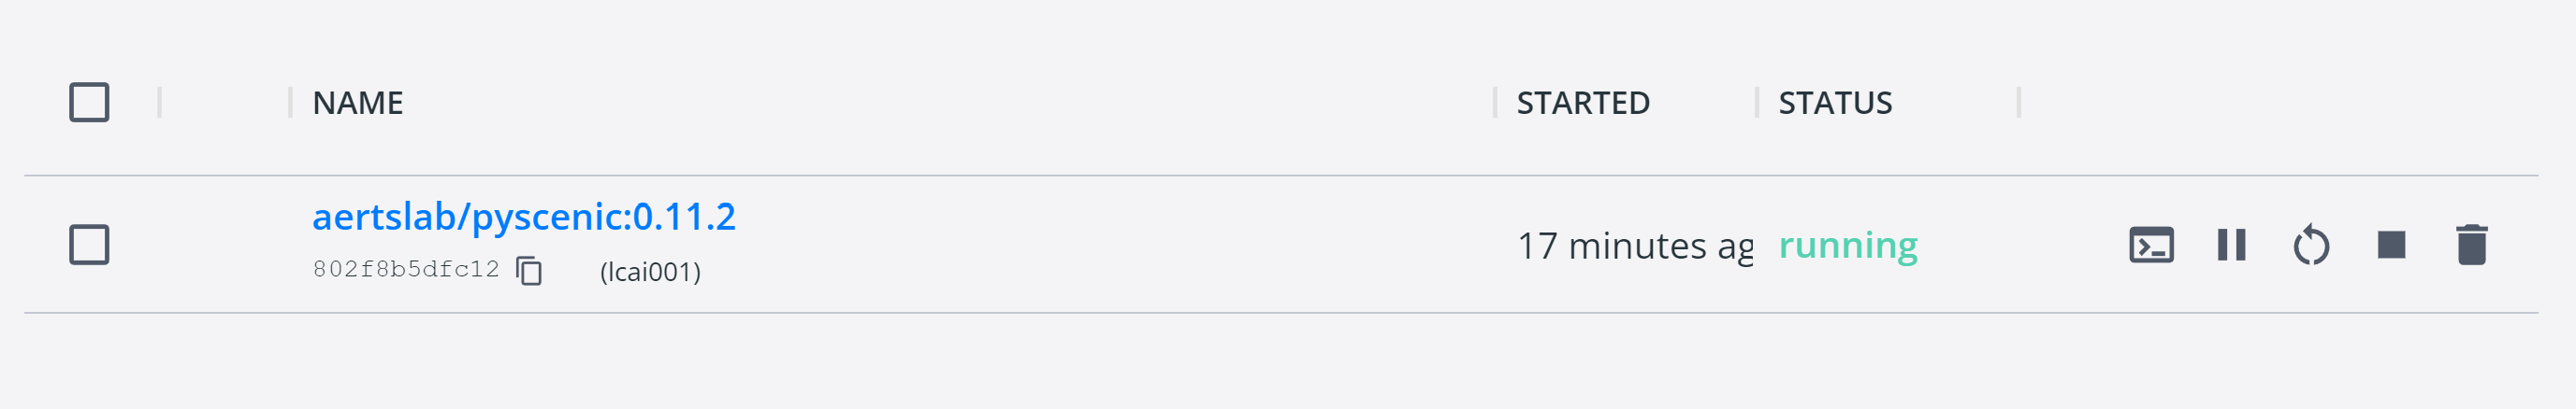This screenshot has height=409, width=2576.
Task: Pause the running pyscenic container
Action: [2231, 246]
